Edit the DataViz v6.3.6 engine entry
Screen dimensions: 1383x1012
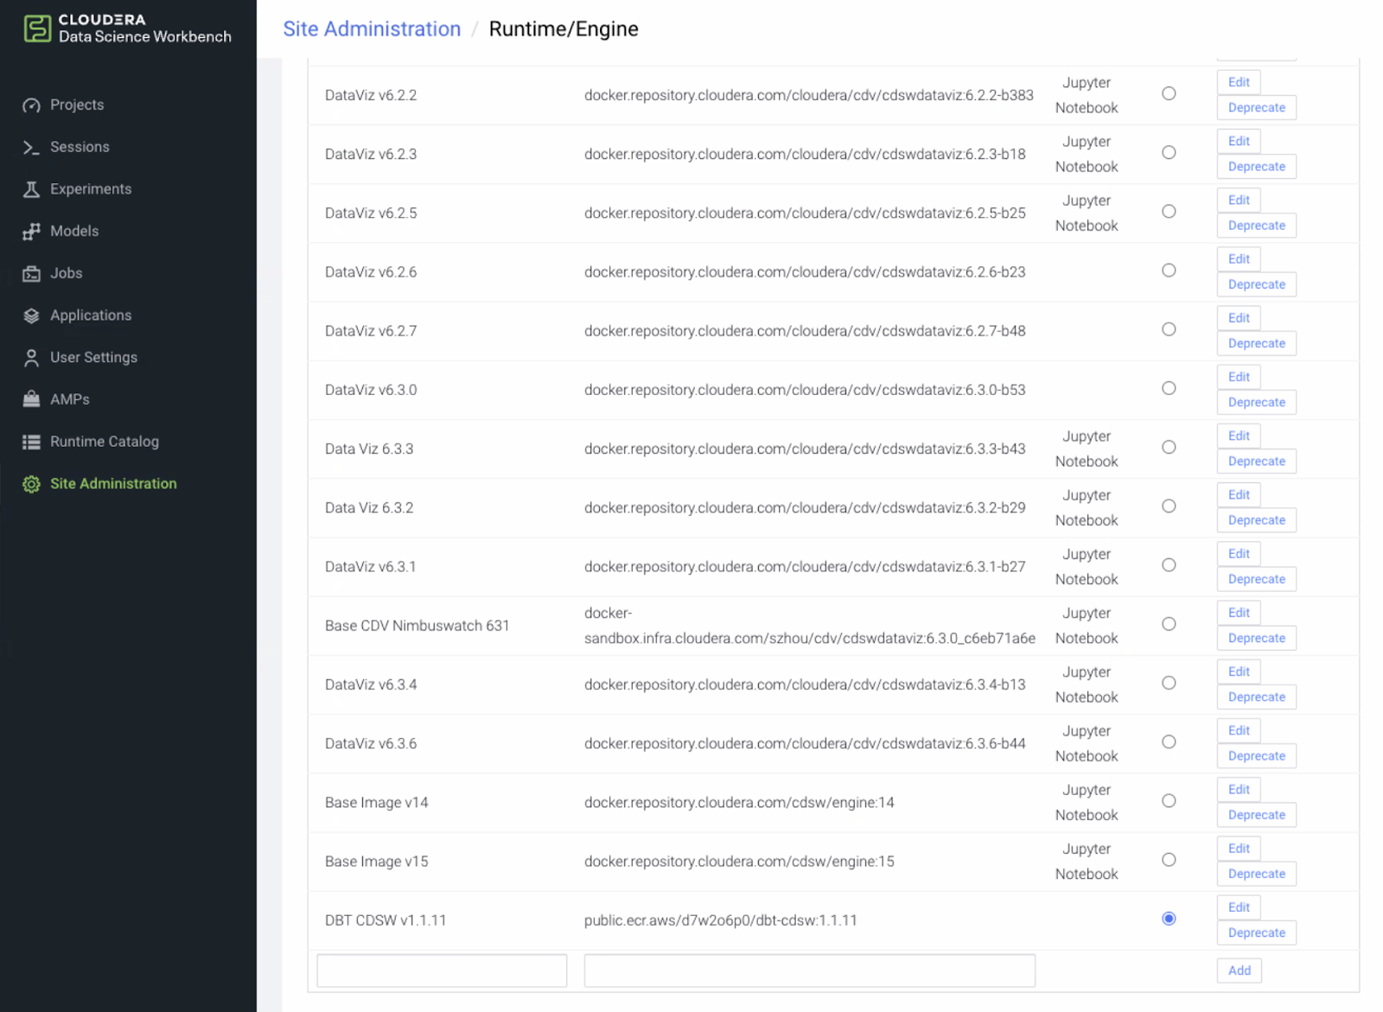1239,730
